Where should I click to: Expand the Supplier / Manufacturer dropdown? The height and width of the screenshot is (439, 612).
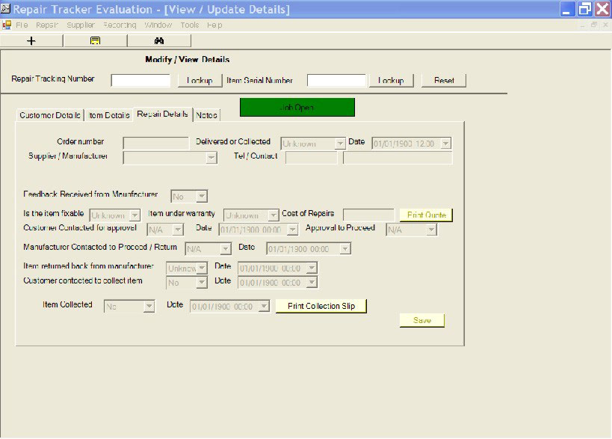[211, 158]
